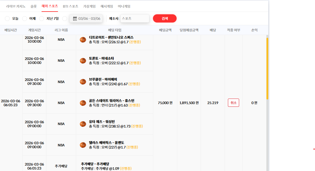Switch to the BTI 스포츠 tab

tap(70, 6)
